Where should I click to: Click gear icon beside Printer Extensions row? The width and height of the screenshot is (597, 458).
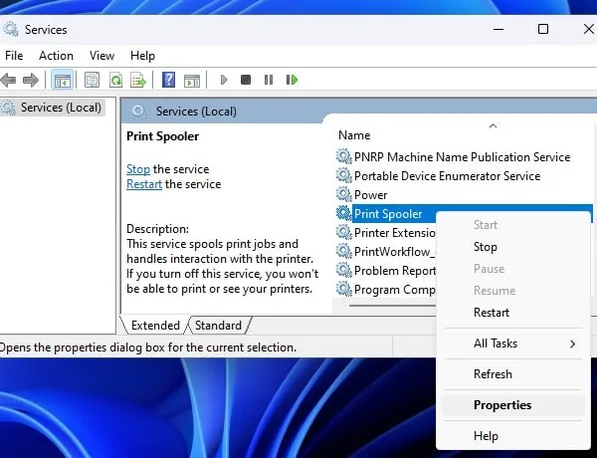344,232
